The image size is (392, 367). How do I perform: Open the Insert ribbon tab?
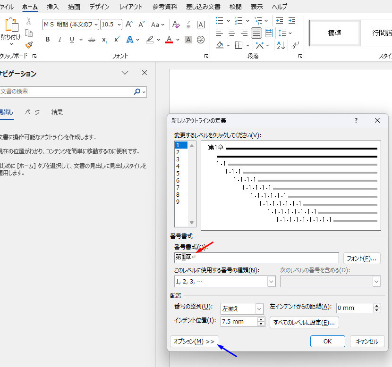52,7
